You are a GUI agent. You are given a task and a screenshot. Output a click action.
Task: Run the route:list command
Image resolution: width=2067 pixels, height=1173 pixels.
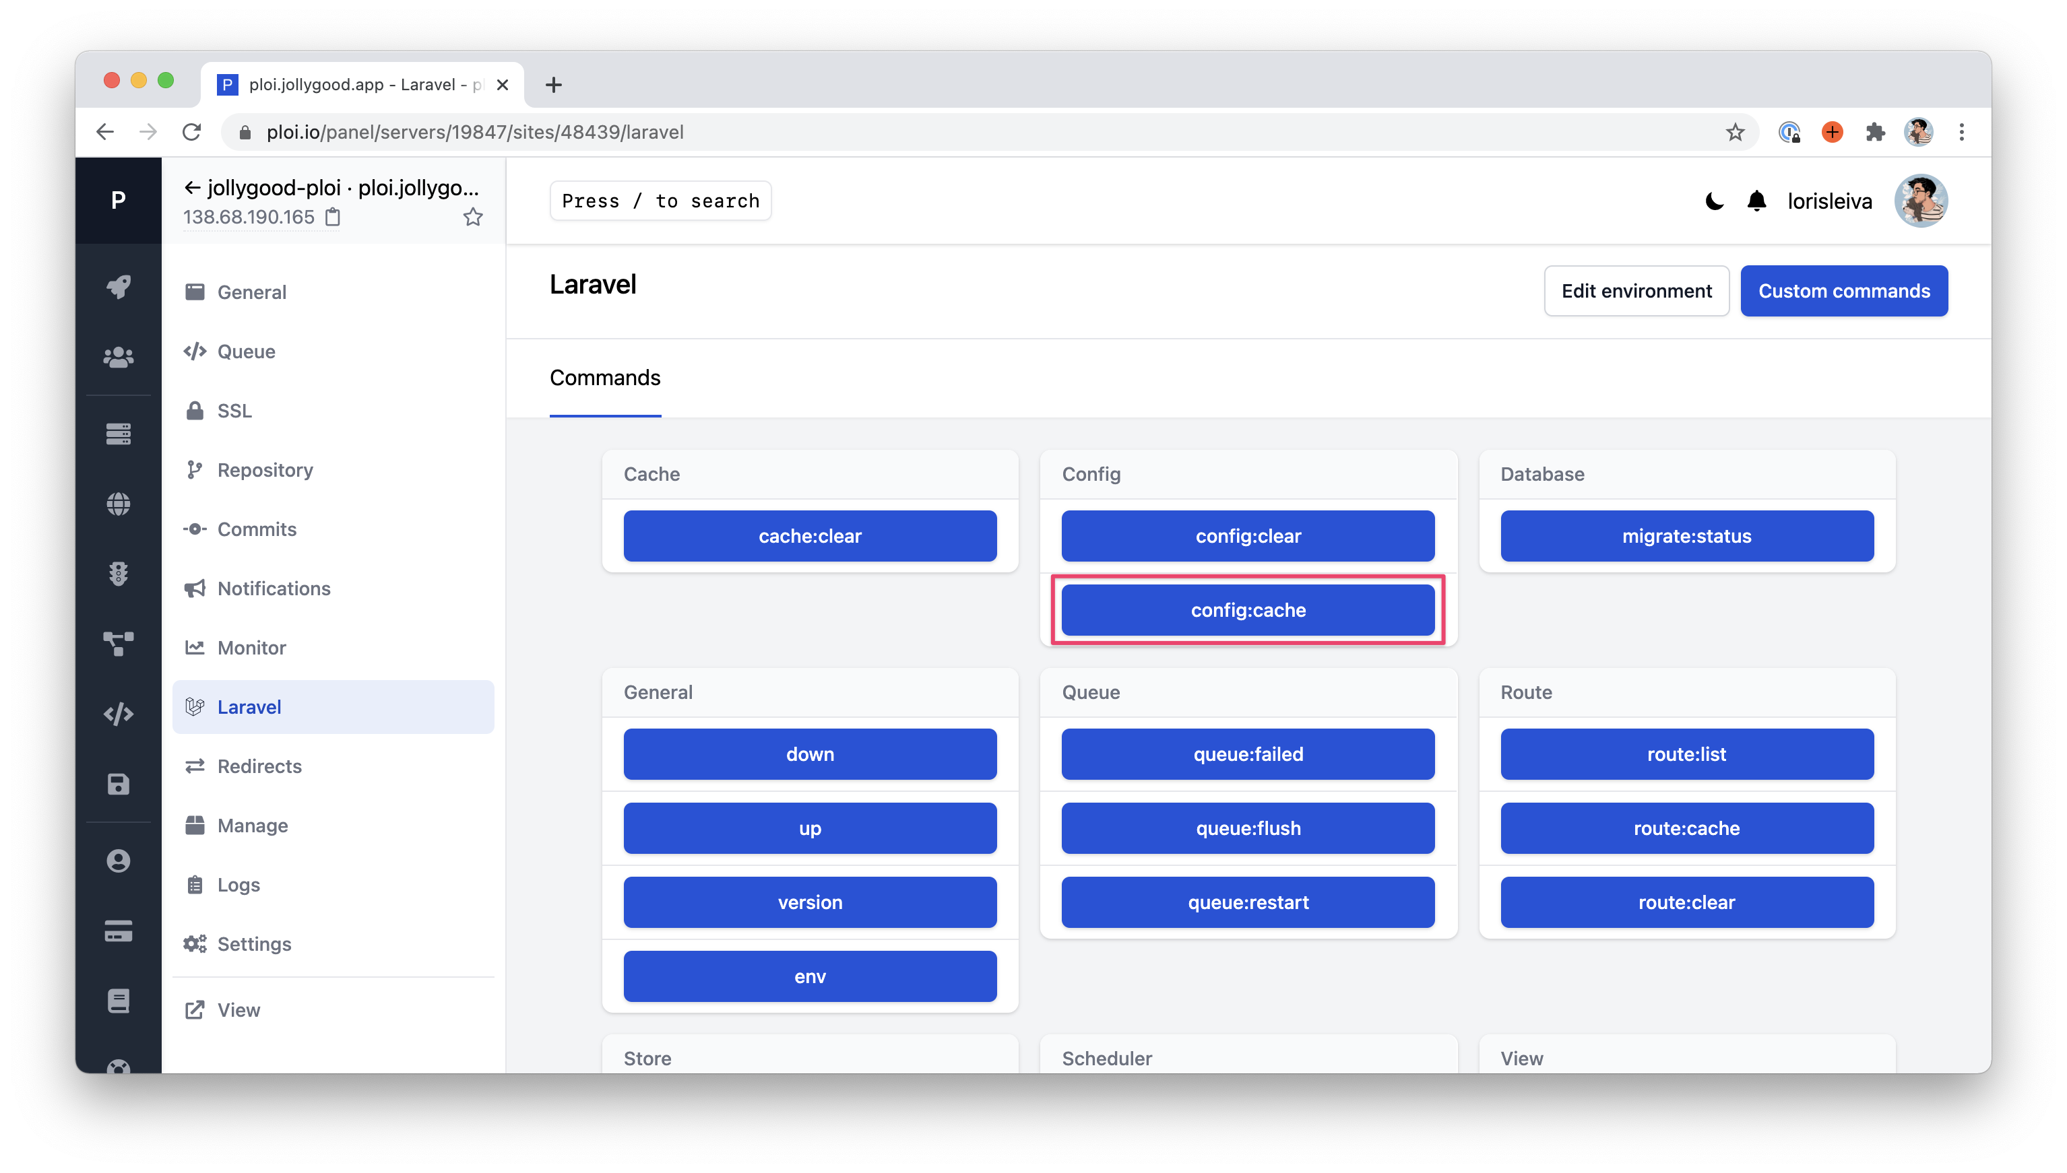tap(1686, 754)
